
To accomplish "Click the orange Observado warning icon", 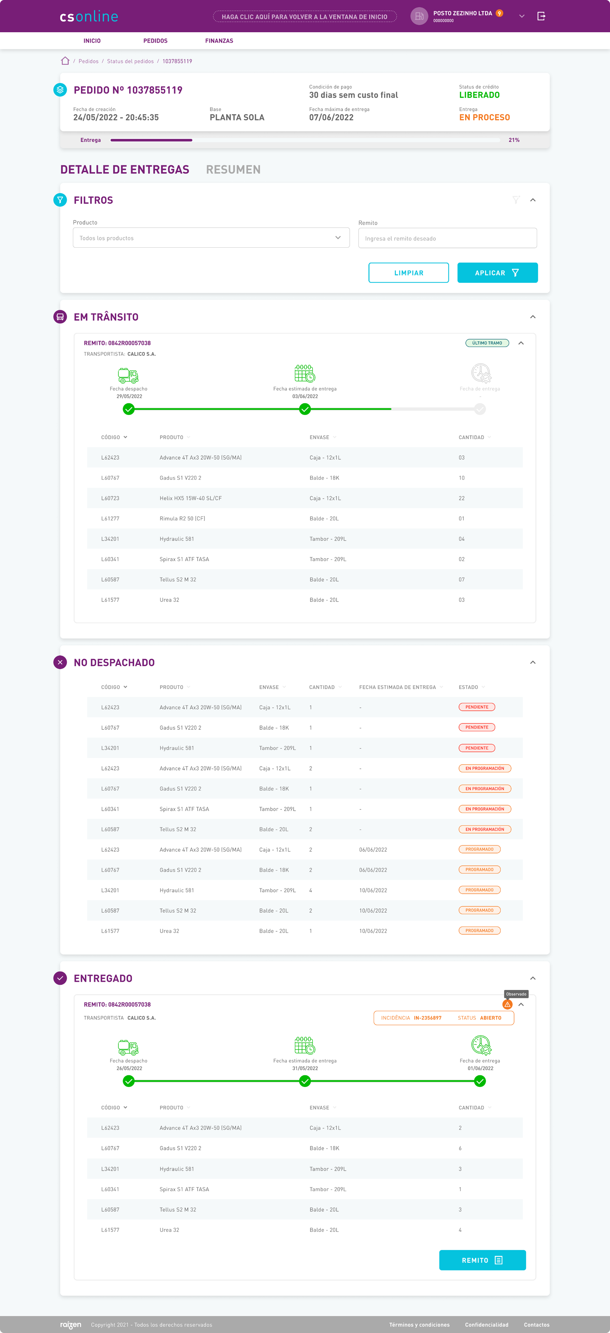I will click(x=508, y=1004).
